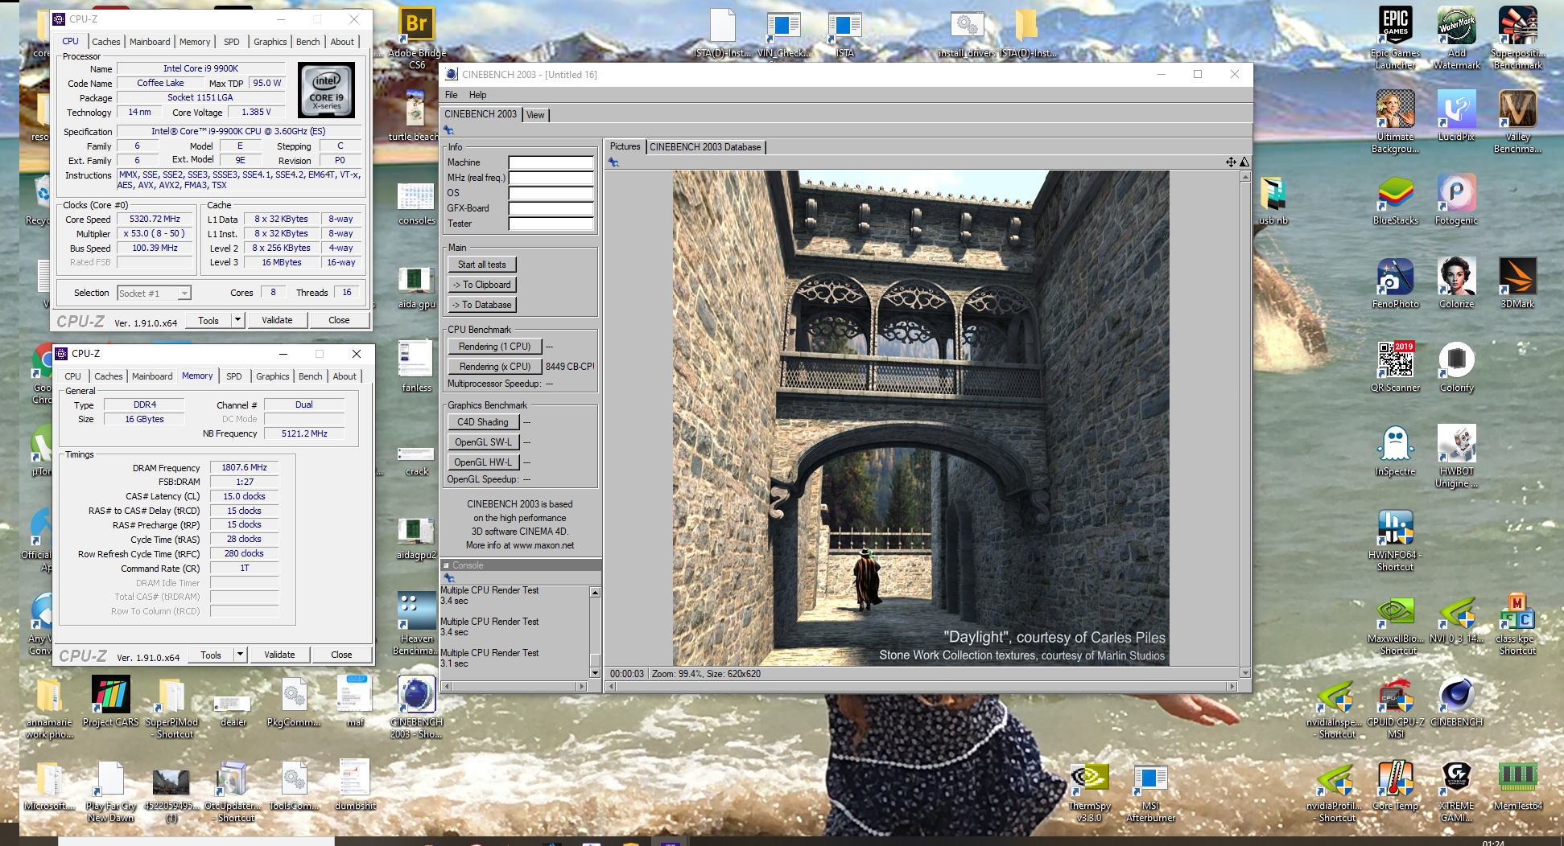Click Validate button in top CPU-Z

click(x=277, y=320)
